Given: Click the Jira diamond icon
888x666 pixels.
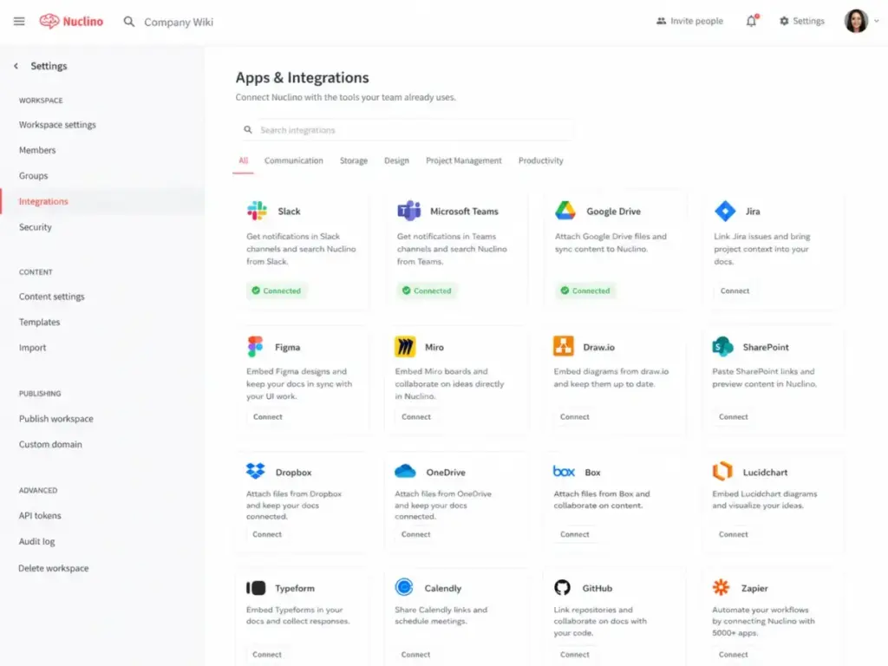Looking at the screenshot, I should (x=725, y=211).
